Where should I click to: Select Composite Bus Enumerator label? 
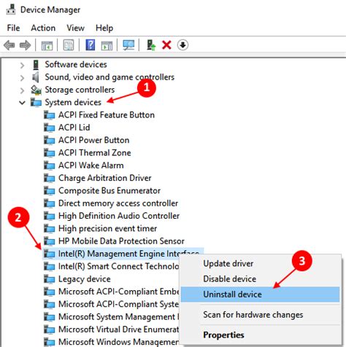(109, 191)
